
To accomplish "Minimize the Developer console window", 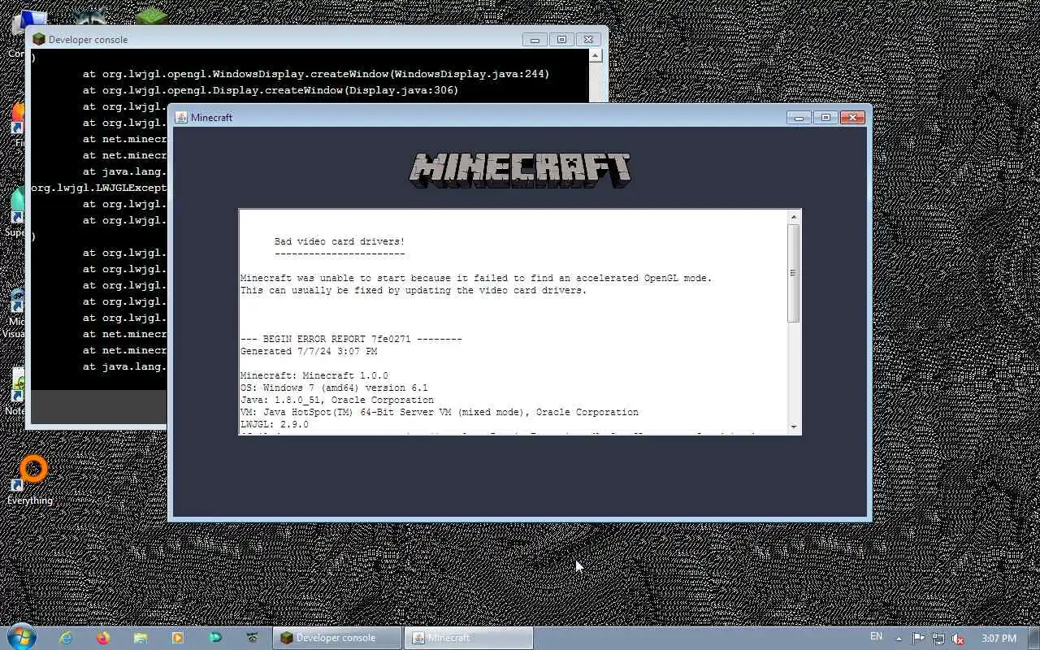I will (535, 39).
